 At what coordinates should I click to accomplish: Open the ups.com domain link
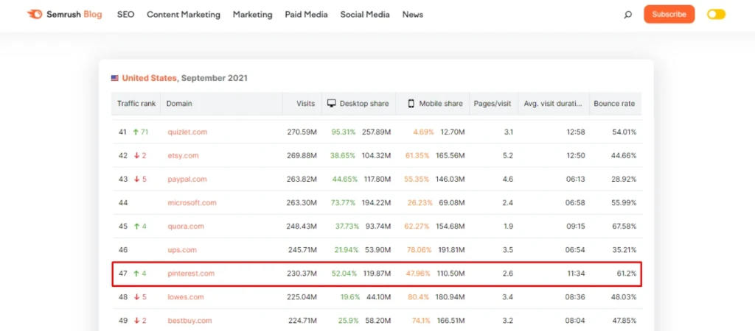(x=182, y=250)
